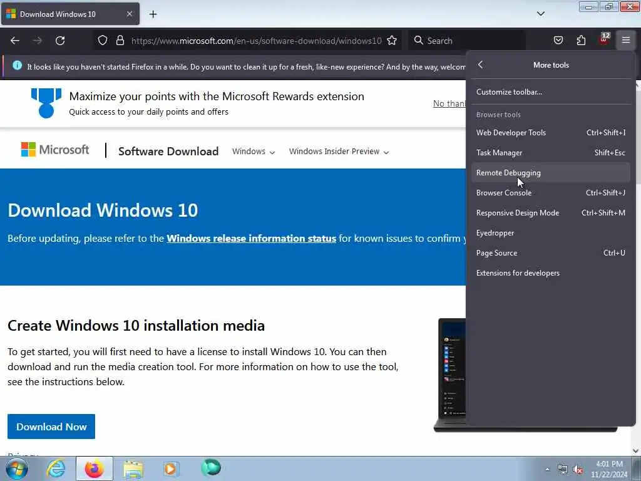Open Web Developer Tools
This screenshot has width=641, height=481.
pyautogui.click(x=550, y=133)
